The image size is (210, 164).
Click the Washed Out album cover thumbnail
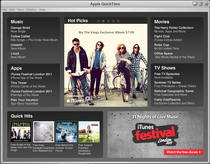coord(44,132)
